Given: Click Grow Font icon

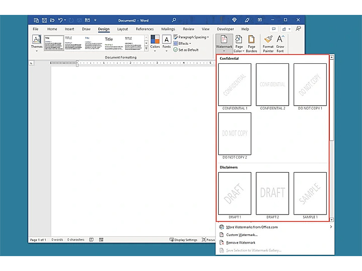Looking at the screenshot, I should [x=280, y=43].
